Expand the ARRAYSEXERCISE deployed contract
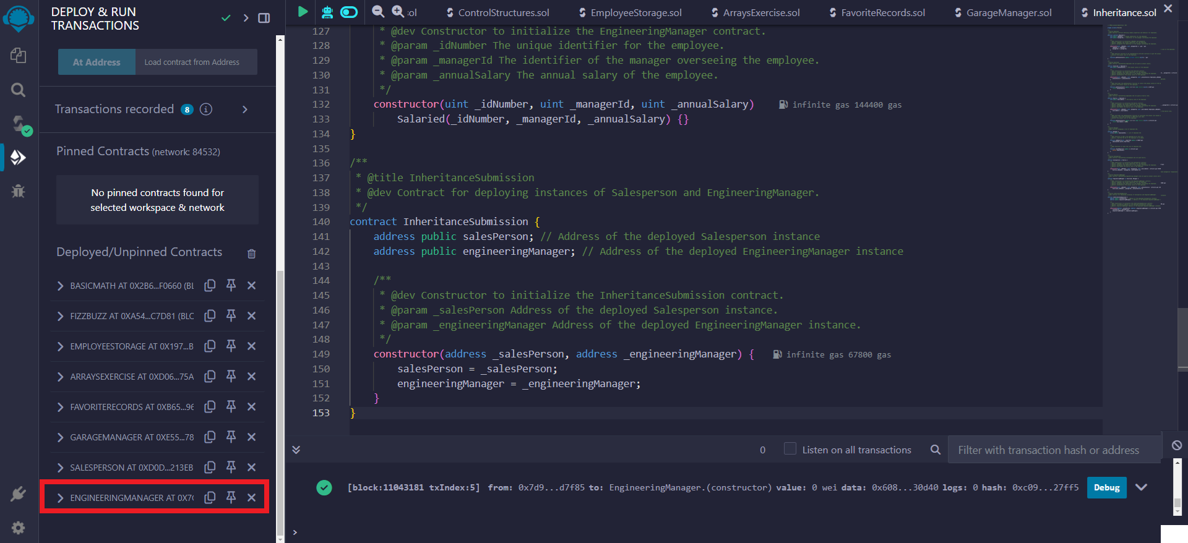The height and width of the screenshot is (543, 1188). tap(60, 377)
